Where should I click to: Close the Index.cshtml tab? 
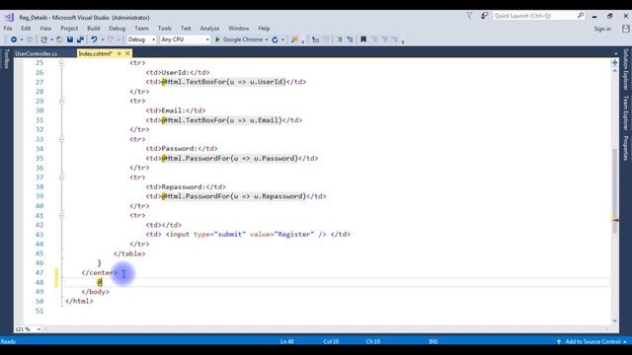[127, 53]
